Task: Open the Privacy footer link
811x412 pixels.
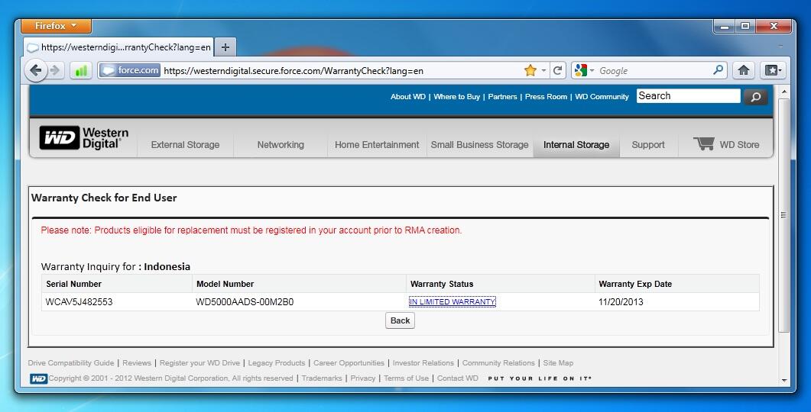Action: (362, 378)
